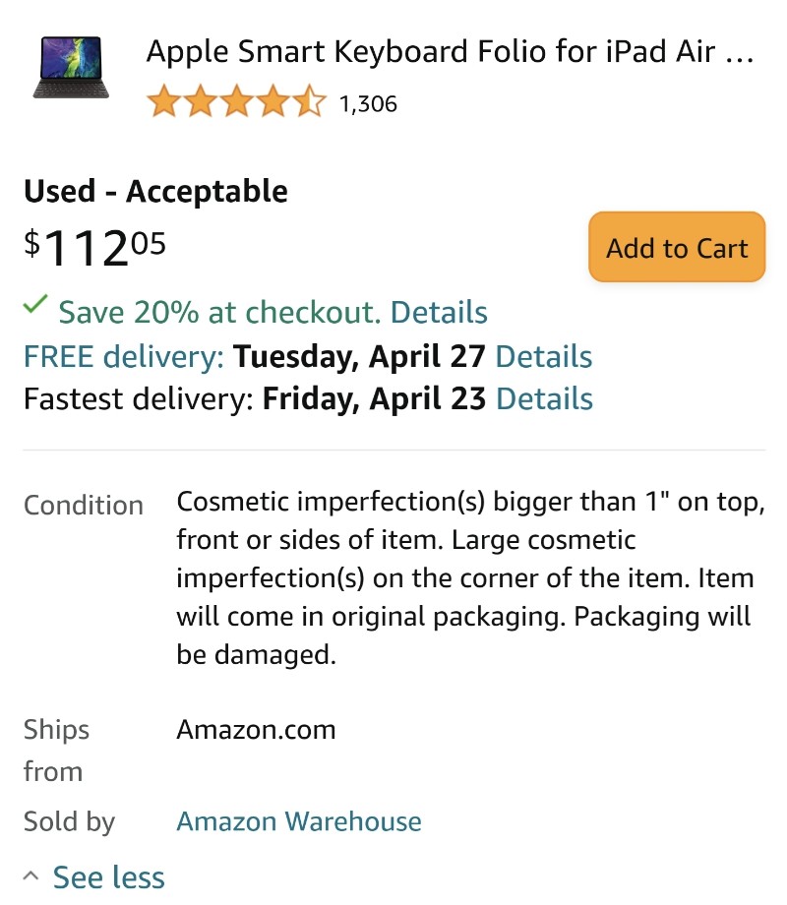Add the item to cart
787x905 pixels.
click(x=677, y=248)
